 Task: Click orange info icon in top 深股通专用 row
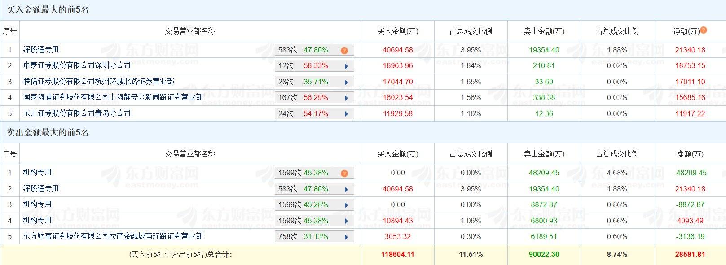click(x=344, y=50)
